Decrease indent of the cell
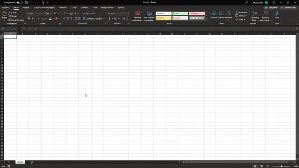This screenshot has height=168, width=299. pyautogui.click(x=76, y=19)
